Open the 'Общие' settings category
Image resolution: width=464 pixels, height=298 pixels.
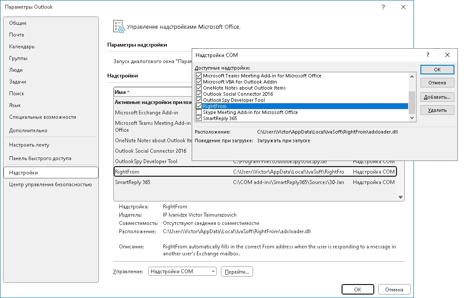(x=18, y=23)
